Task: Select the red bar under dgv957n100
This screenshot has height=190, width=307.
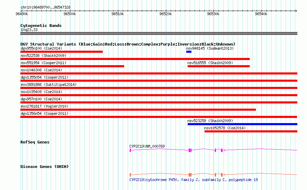Action: click(159, 102)
